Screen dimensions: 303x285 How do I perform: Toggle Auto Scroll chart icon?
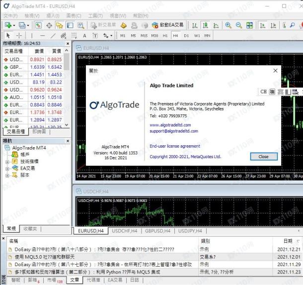(262, 25)
